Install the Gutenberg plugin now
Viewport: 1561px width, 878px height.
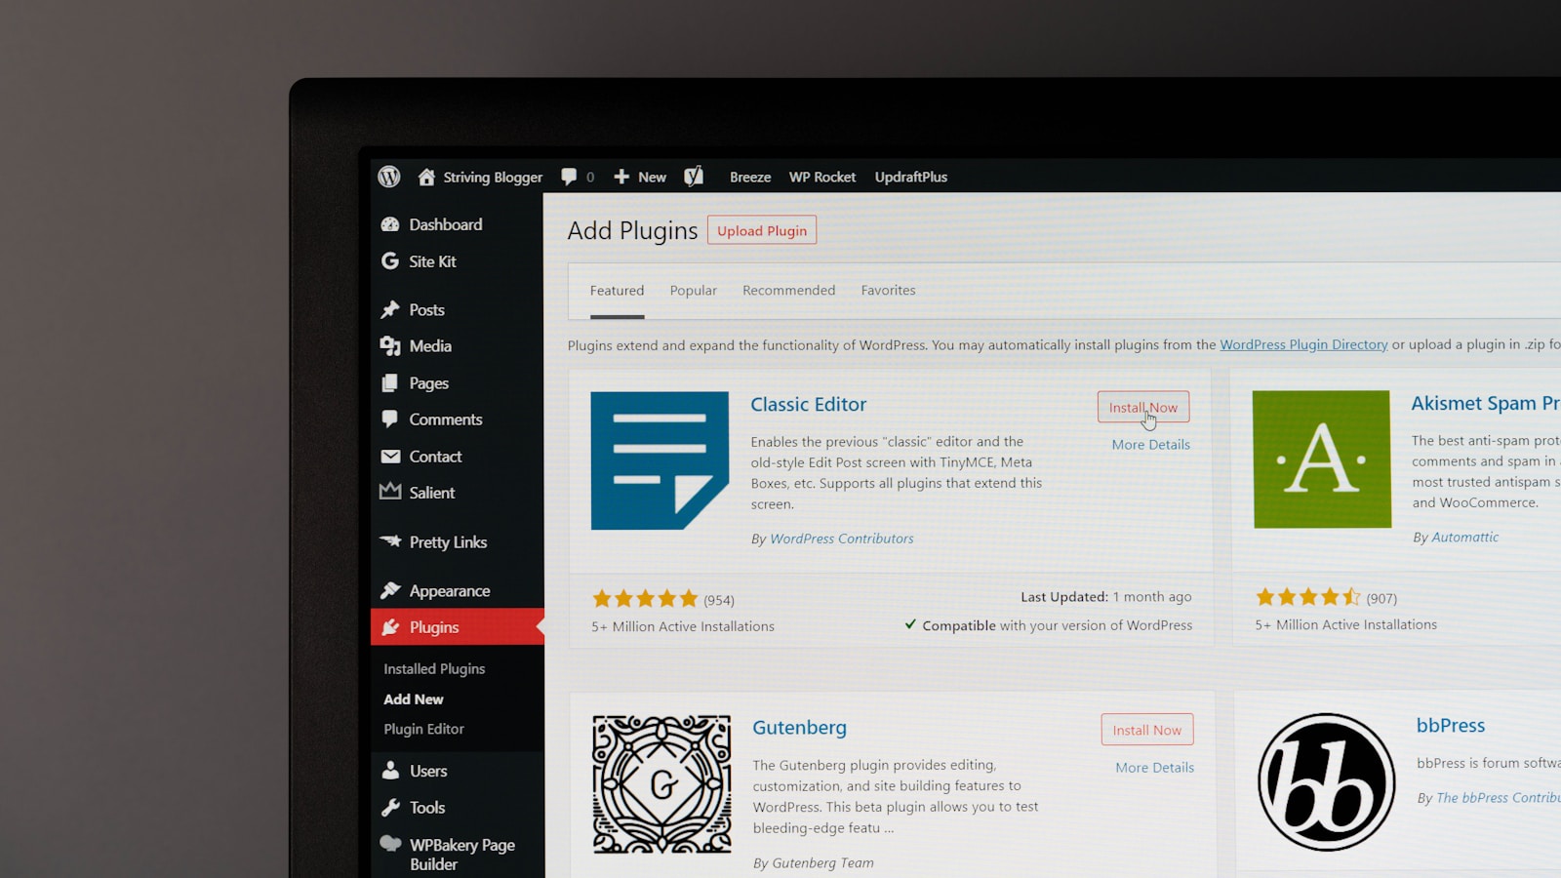pyautogui.click(x=1147, y=730)
